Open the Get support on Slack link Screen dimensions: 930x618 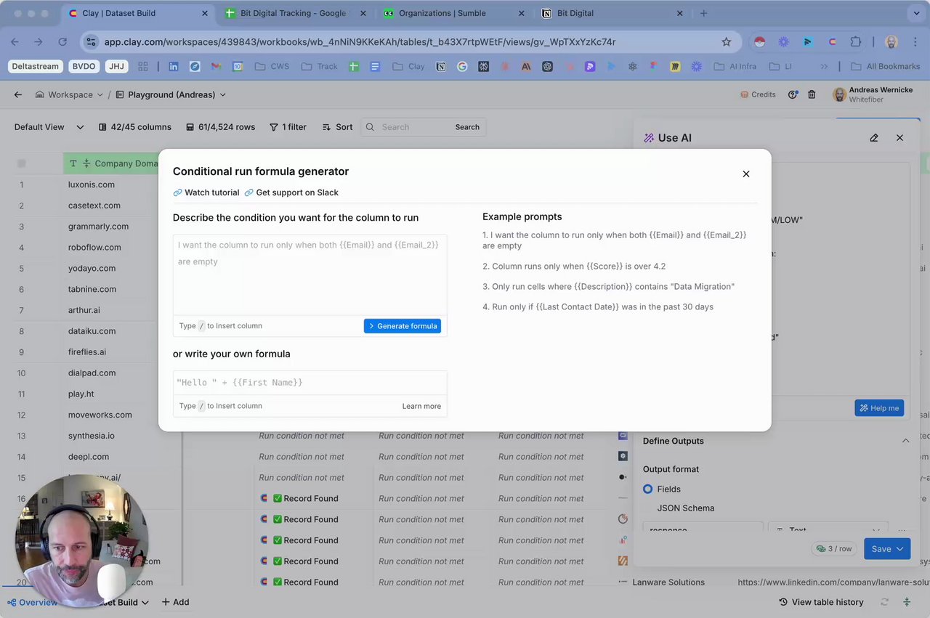(x=291, y=192)
